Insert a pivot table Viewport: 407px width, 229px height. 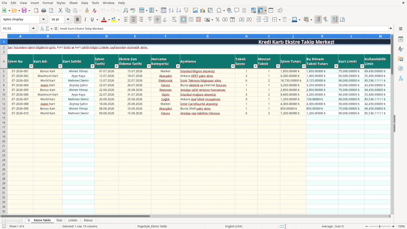[x=210, y=11]
